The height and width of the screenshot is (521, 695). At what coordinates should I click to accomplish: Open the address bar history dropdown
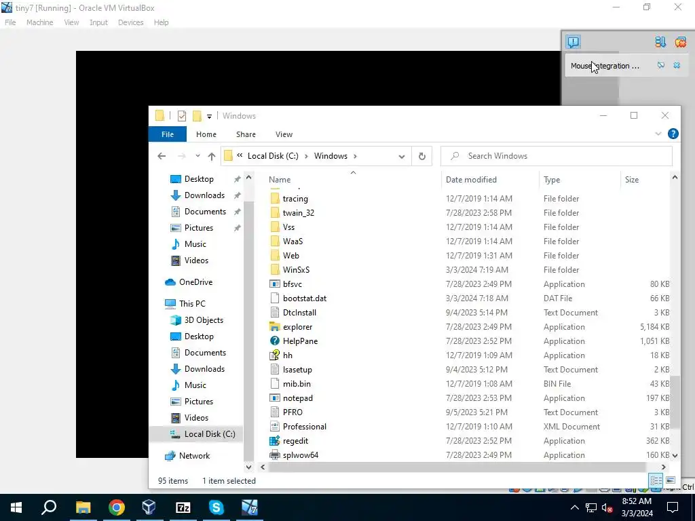coord(402,157)
